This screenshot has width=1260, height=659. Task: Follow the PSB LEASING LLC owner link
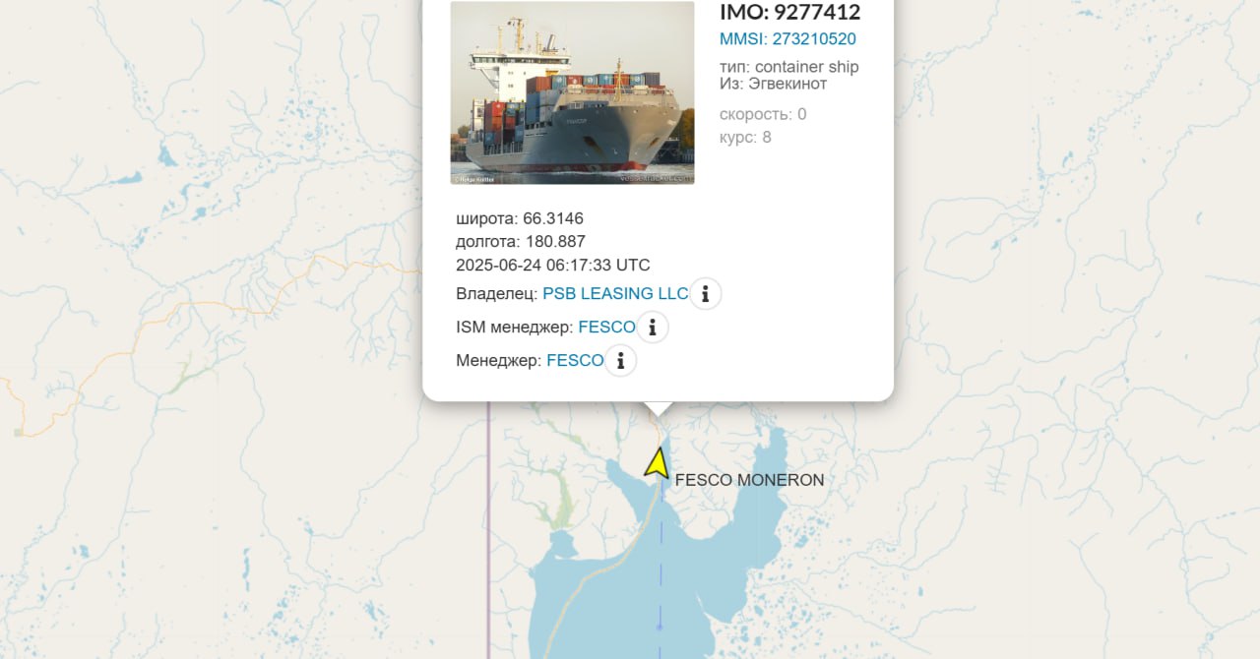(615, 293)
